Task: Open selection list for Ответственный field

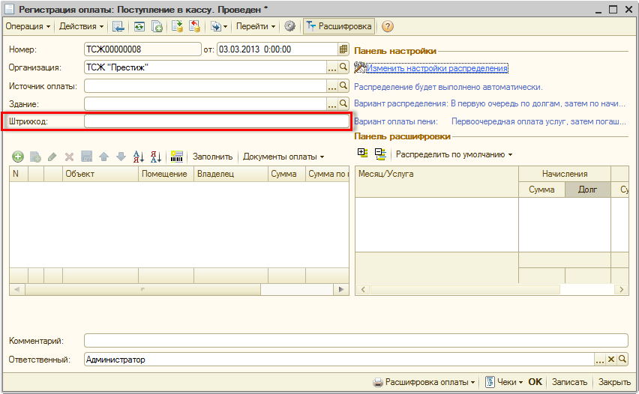Action: 600,360
